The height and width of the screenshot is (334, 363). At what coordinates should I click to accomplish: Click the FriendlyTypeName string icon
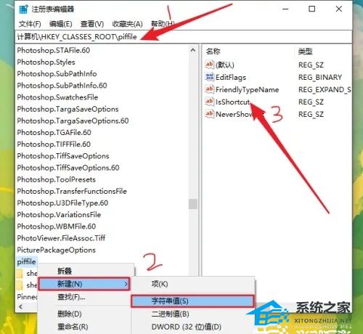(209, 89)
